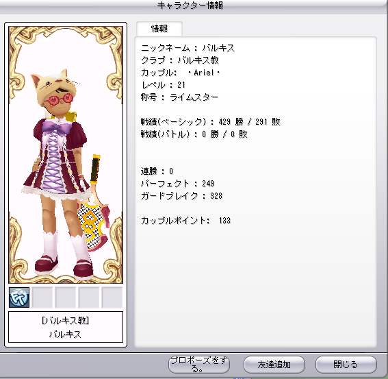
Task: Select the first empty slot beside the FT badge
Action: pyautogui.click(x=42, y=297)
